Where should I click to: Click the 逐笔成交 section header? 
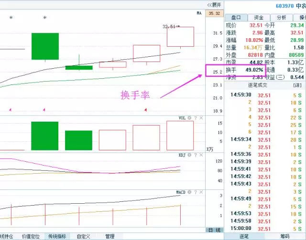point(258,85)
